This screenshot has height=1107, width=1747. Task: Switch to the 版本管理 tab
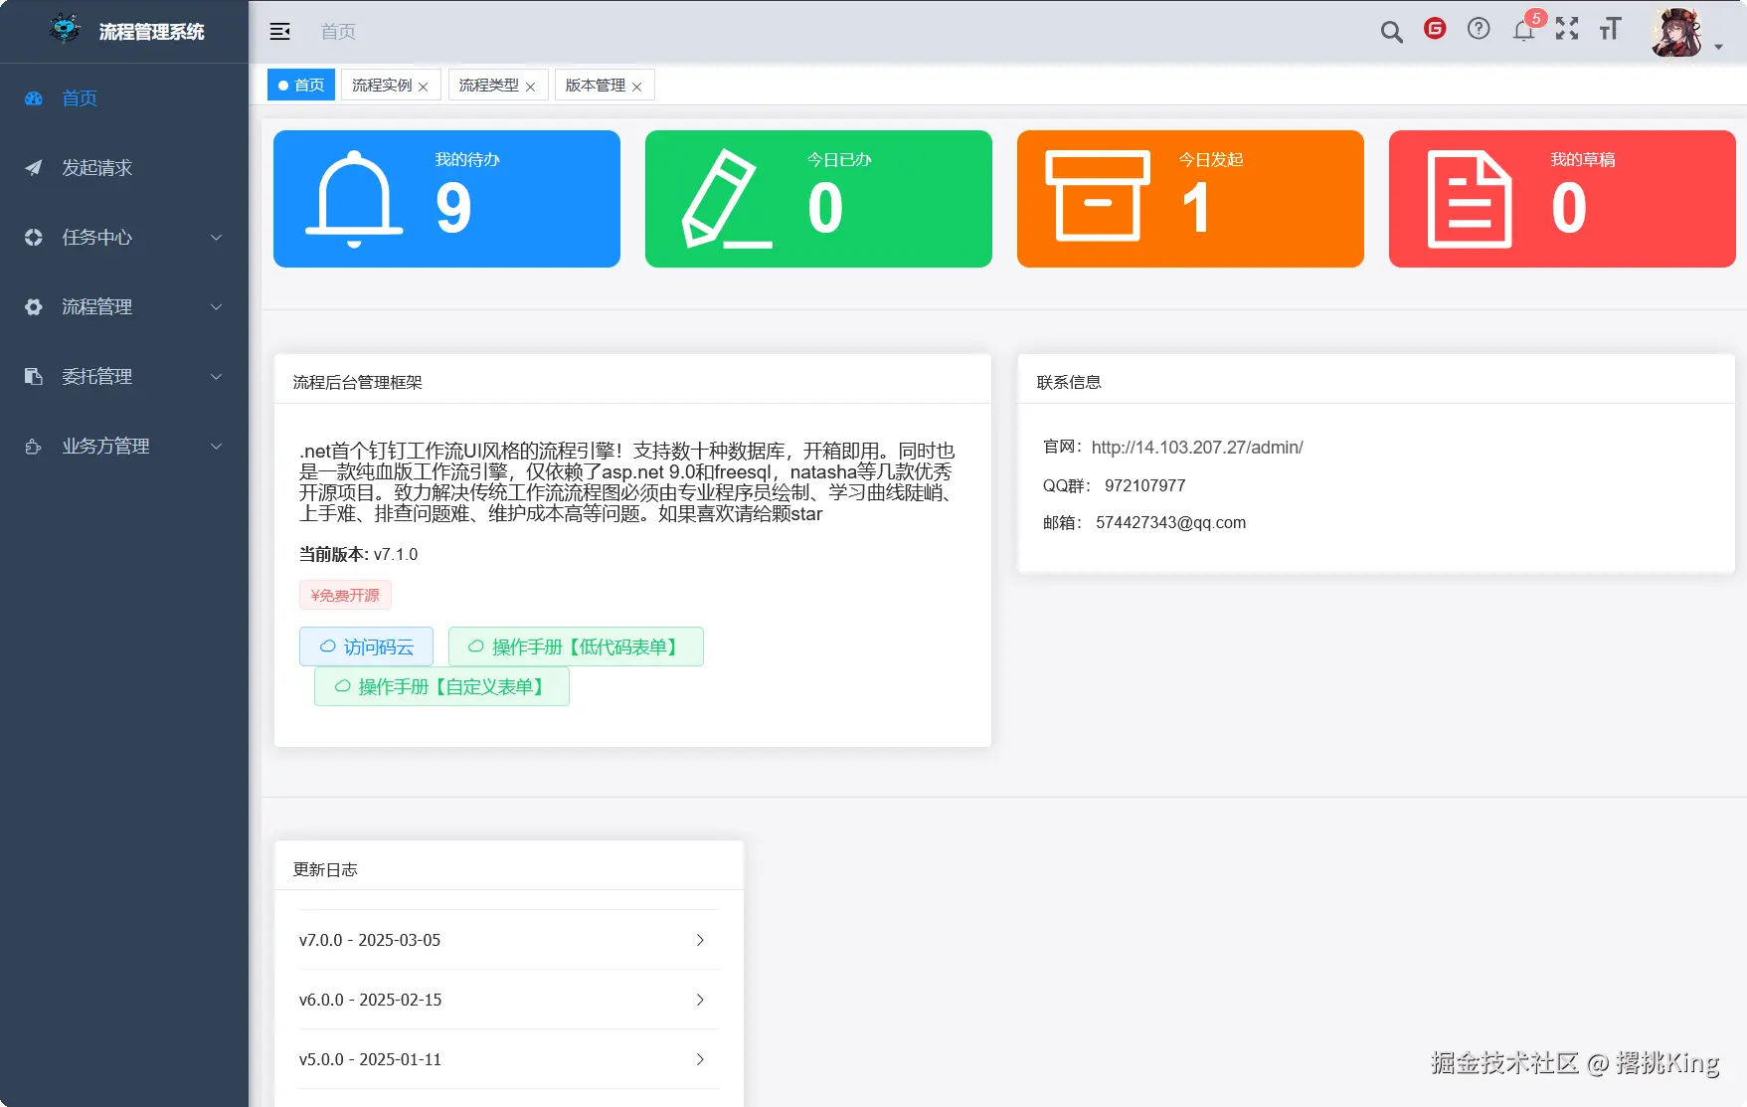[x=596, y=85]
